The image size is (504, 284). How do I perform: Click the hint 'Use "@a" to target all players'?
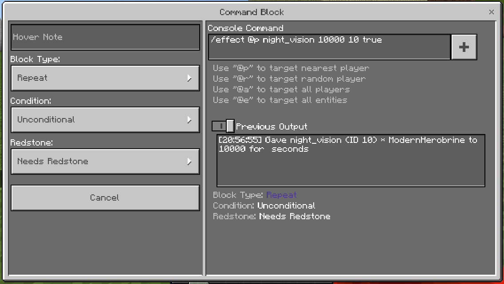[281, 89]
